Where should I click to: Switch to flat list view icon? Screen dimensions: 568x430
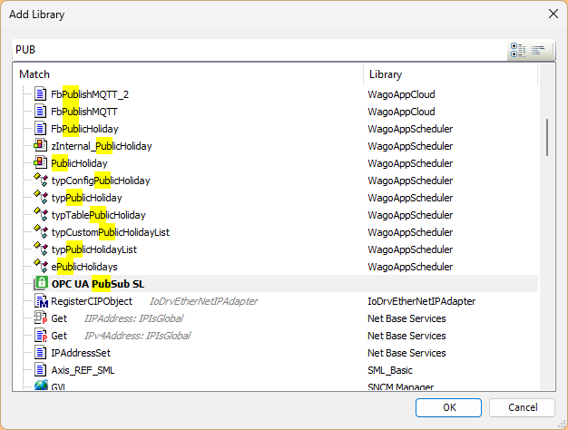point(538,50)
